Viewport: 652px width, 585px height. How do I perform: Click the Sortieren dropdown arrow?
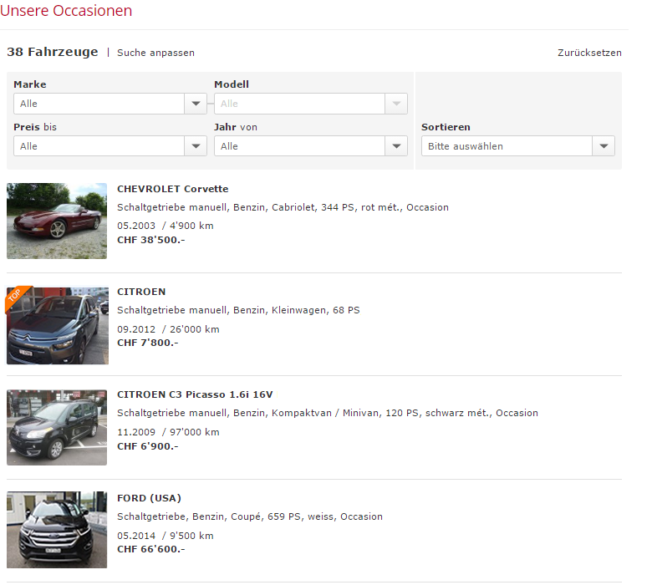(x=604, y=146)
